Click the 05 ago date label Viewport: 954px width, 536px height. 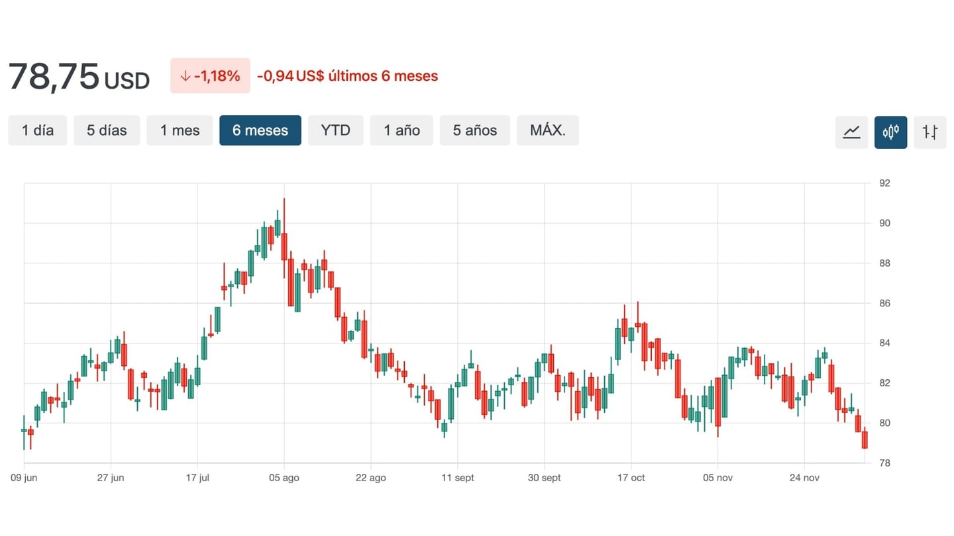pos(284,478)
